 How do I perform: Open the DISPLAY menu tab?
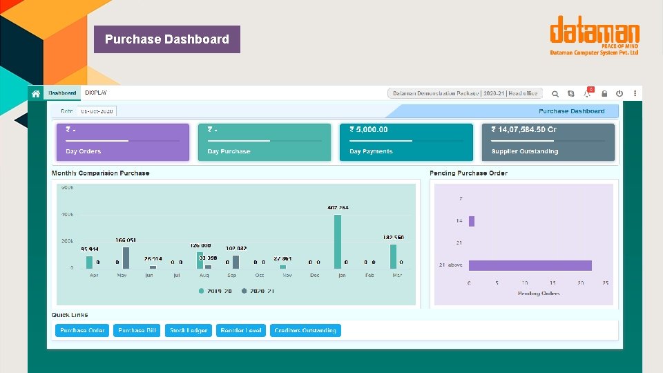96,93
